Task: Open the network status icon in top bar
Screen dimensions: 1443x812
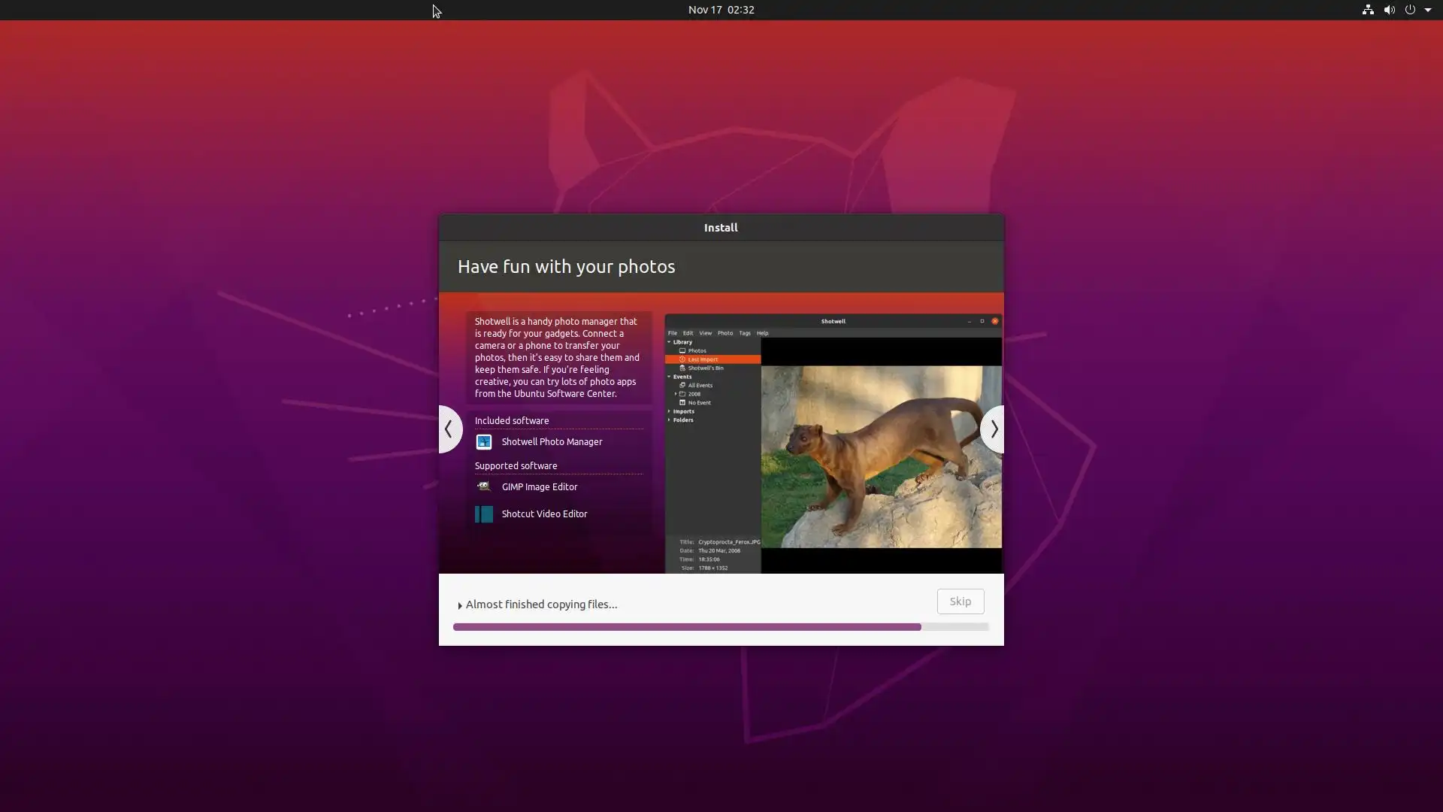Action: tap(1368, 10)
